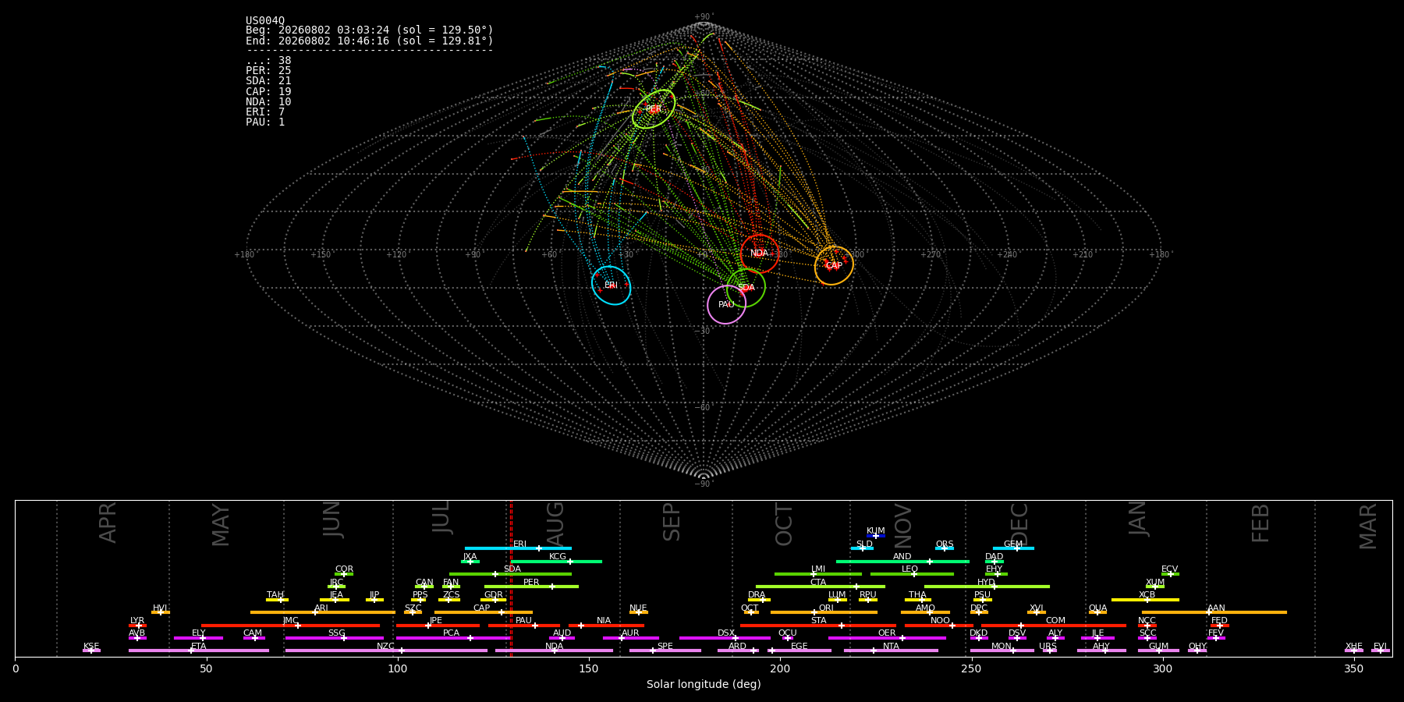Select the ORI shower bar in the timeline
Viewport: 1404px width, 702px height.
click(x=824, y=612)
